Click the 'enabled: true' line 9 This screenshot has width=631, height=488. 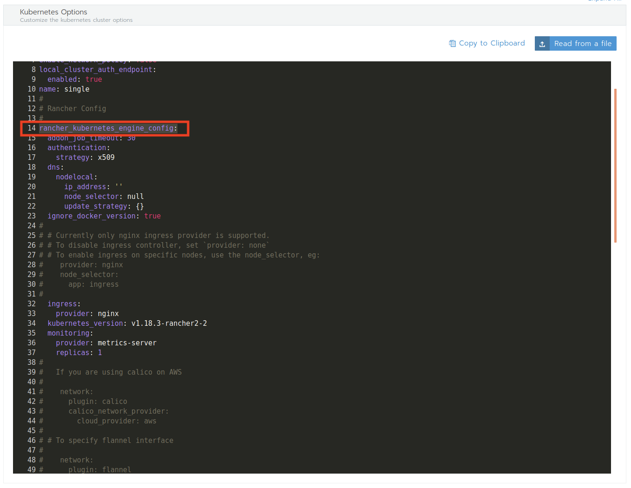pyautogui.click(x=75, y=79)
